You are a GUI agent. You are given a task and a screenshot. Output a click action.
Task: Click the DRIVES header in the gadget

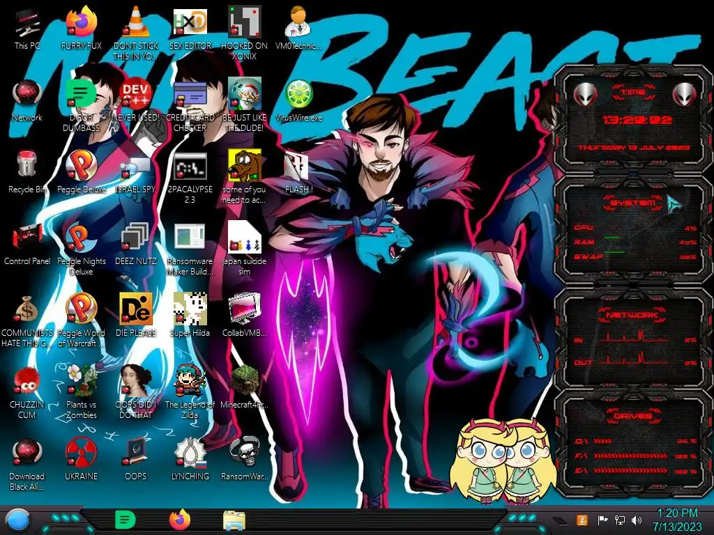(632, 416)
